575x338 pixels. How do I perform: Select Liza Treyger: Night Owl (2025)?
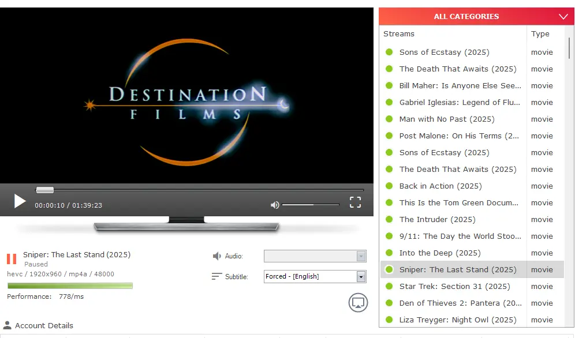458,320
